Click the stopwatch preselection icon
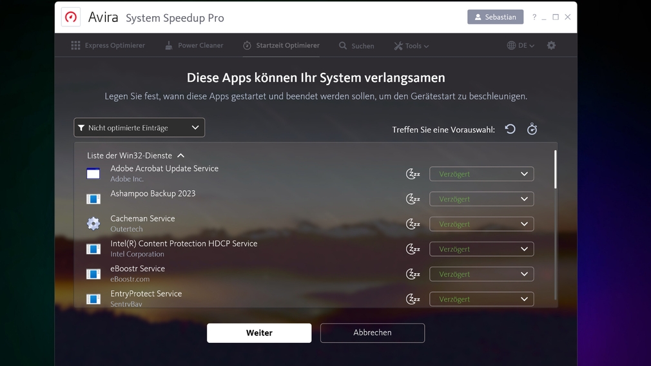 coord(532,129)
